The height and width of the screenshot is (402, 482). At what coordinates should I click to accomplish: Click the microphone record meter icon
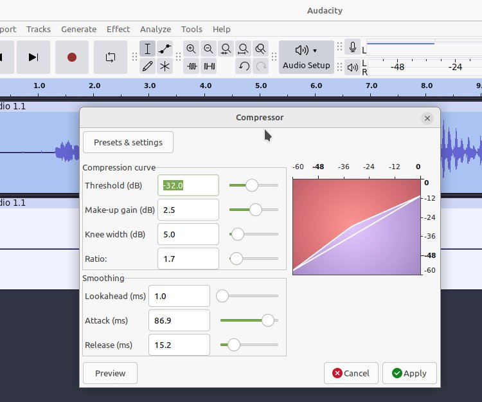pyautogui.click(x=353, y=48)
